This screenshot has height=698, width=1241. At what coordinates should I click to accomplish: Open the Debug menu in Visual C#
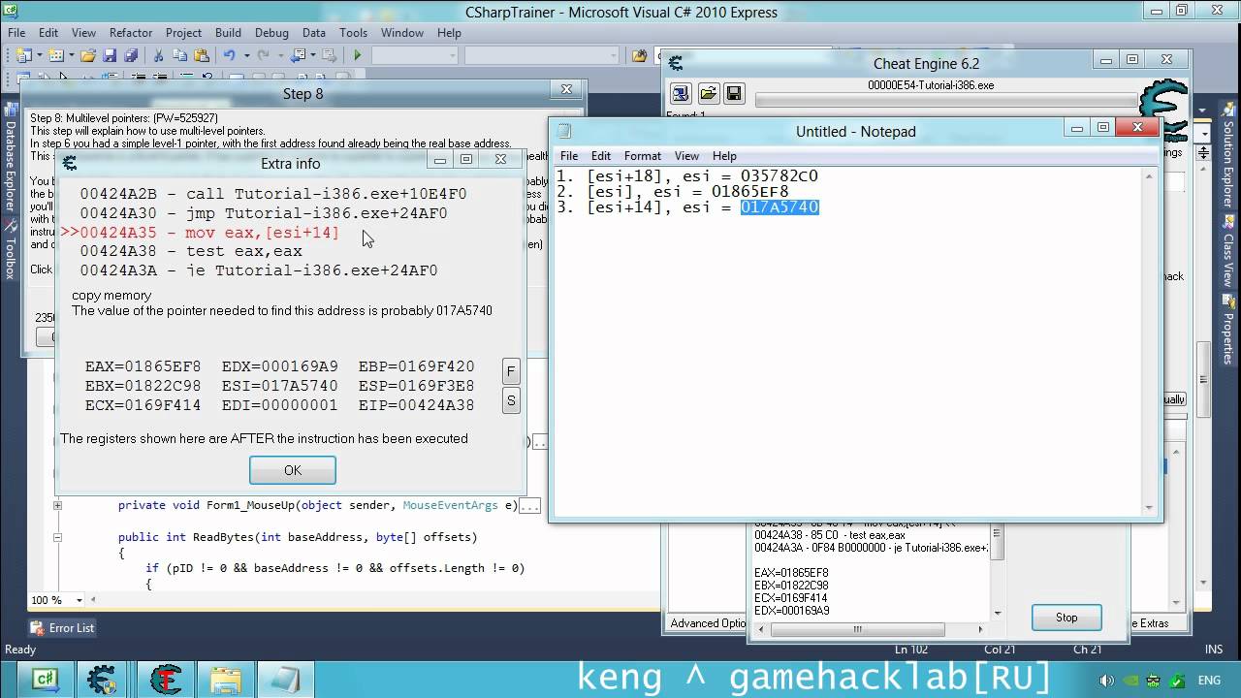tap(272, 32)
